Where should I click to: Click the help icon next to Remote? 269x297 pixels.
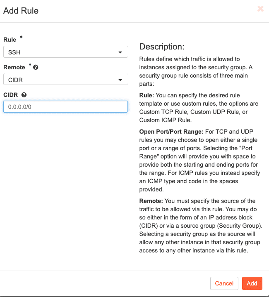(36, 67)
